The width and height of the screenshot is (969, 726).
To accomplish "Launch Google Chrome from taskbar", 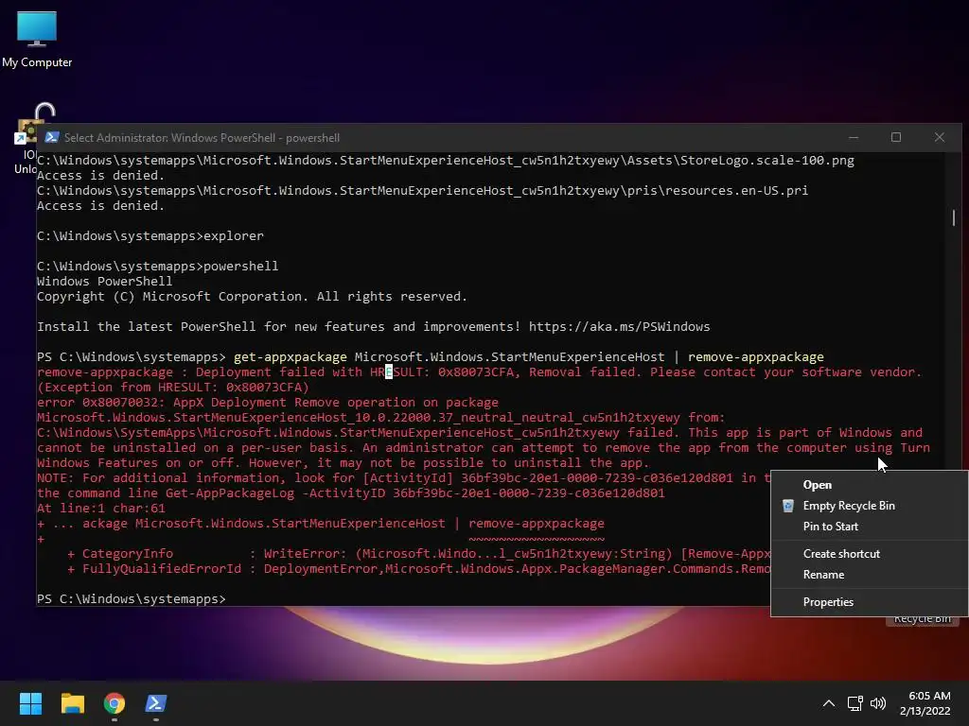I will click(x=115, y=703).
